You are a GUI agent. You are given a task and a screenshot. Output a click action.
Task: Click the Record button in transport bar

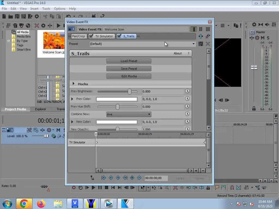[x=74, y=188]
